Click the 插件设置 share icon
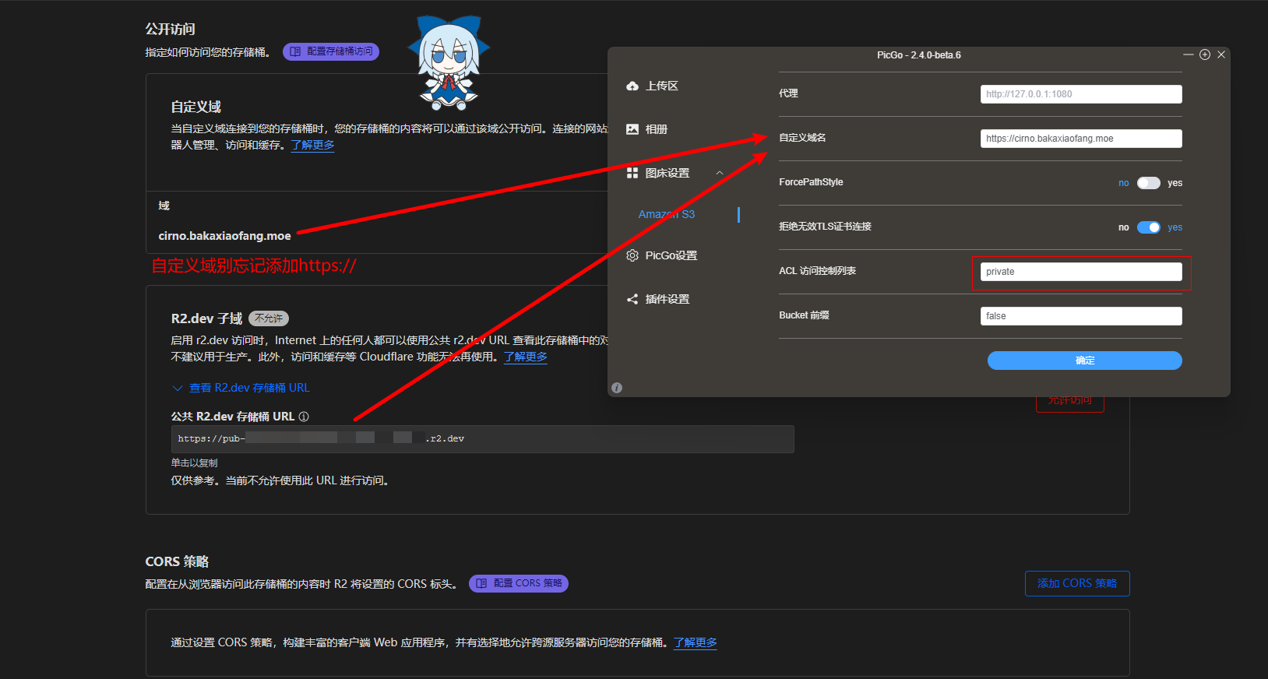This screenshot has width=1268, height=679. (x=632, y=299)
